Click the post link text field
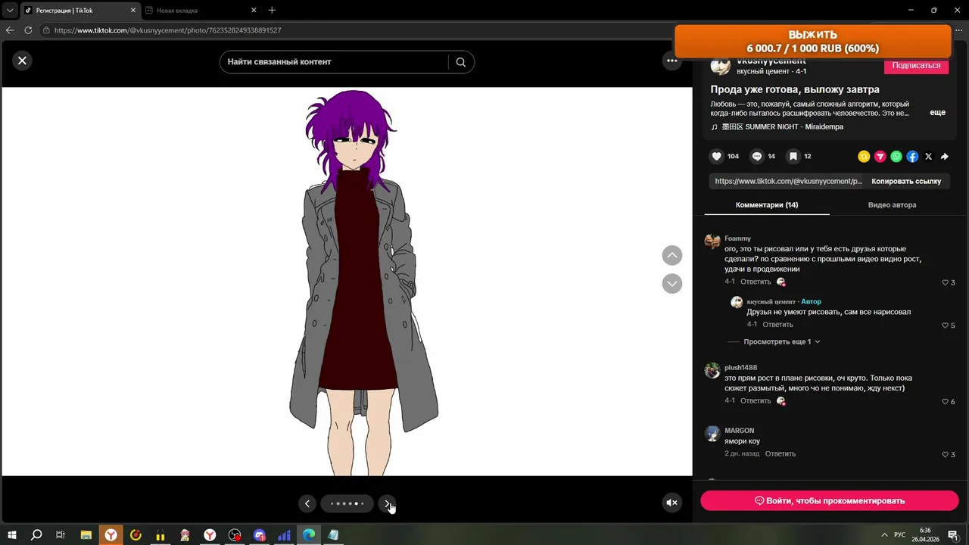The image size is (969, 545). click(x=788, y=182)
